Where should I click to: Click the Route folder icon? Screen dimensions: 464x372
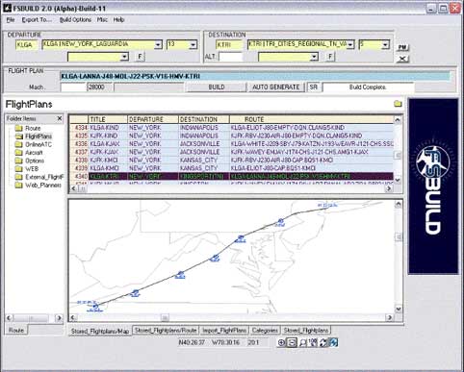pos(19,128)
